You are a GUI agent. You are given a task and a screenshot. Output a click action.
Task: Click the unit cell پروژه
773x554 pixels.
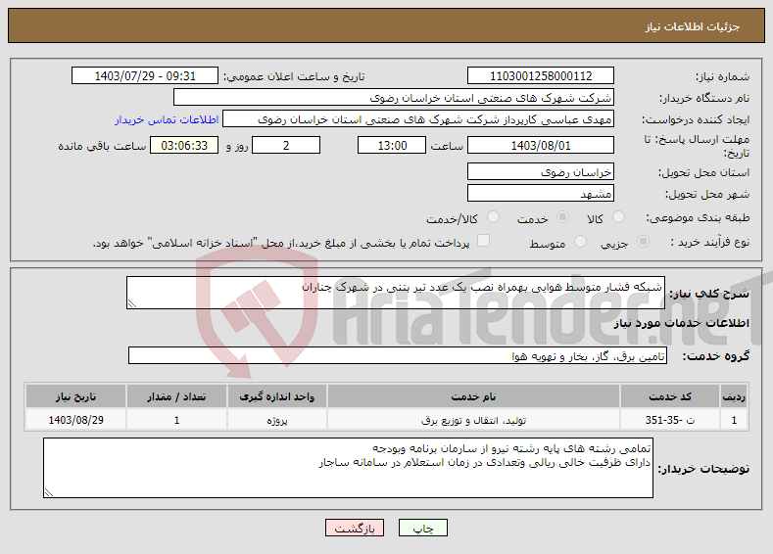tap(276, 420)
